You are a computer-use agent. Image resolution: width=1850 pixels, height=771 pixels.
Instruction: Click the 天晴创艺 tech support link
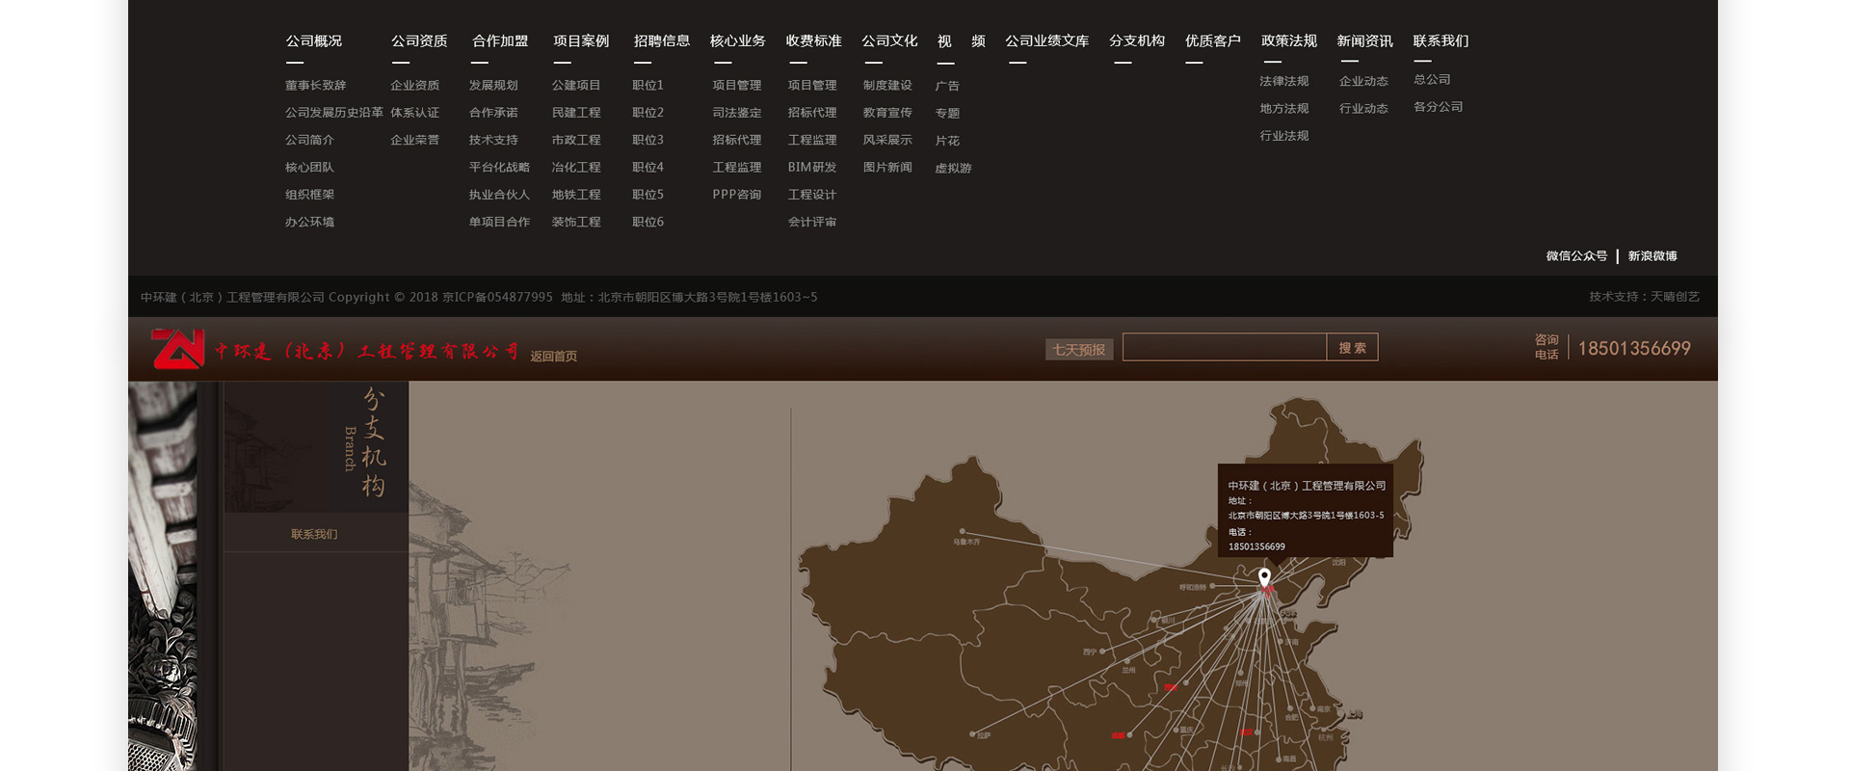[1675, 297]
